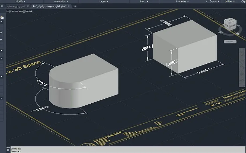
Task: Click the W compass direction on ViewCube ring
Action: pos(220,32)
